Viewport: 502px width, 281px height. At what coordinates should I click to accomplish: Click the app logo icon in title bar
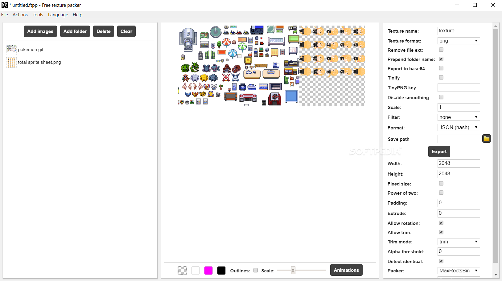click(4, 5)
